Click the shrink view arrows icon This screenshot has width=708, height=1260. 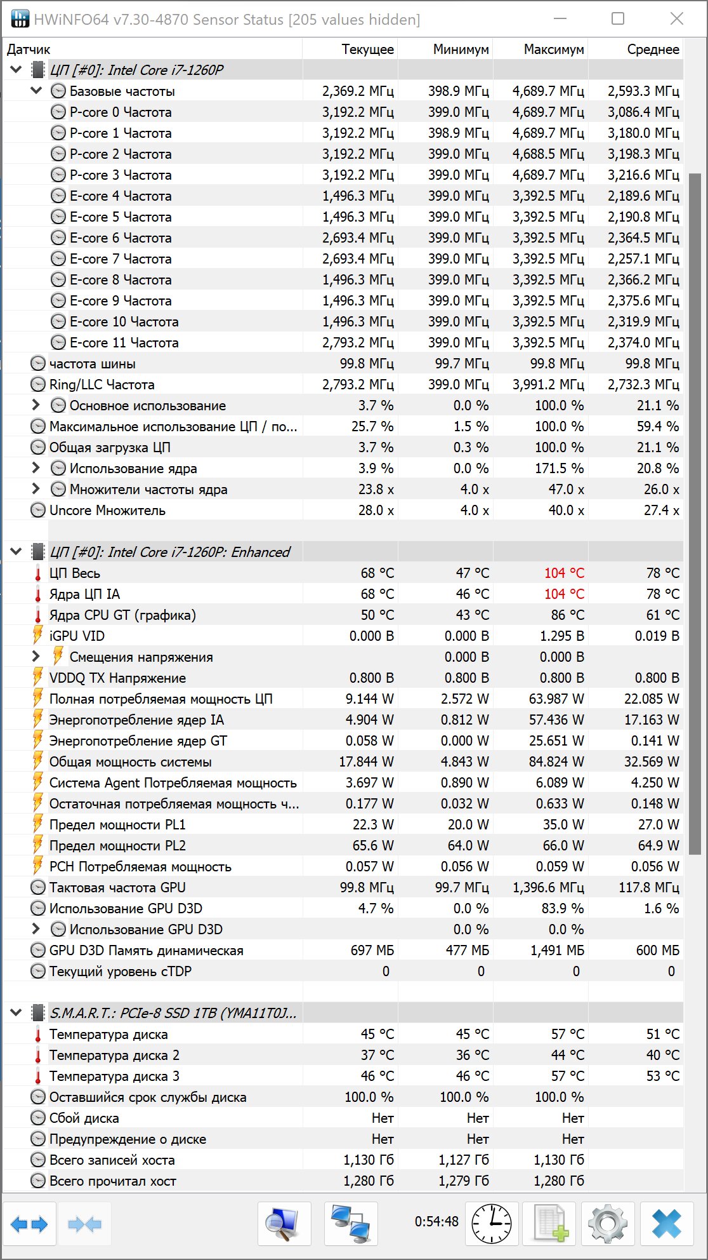84,1223
